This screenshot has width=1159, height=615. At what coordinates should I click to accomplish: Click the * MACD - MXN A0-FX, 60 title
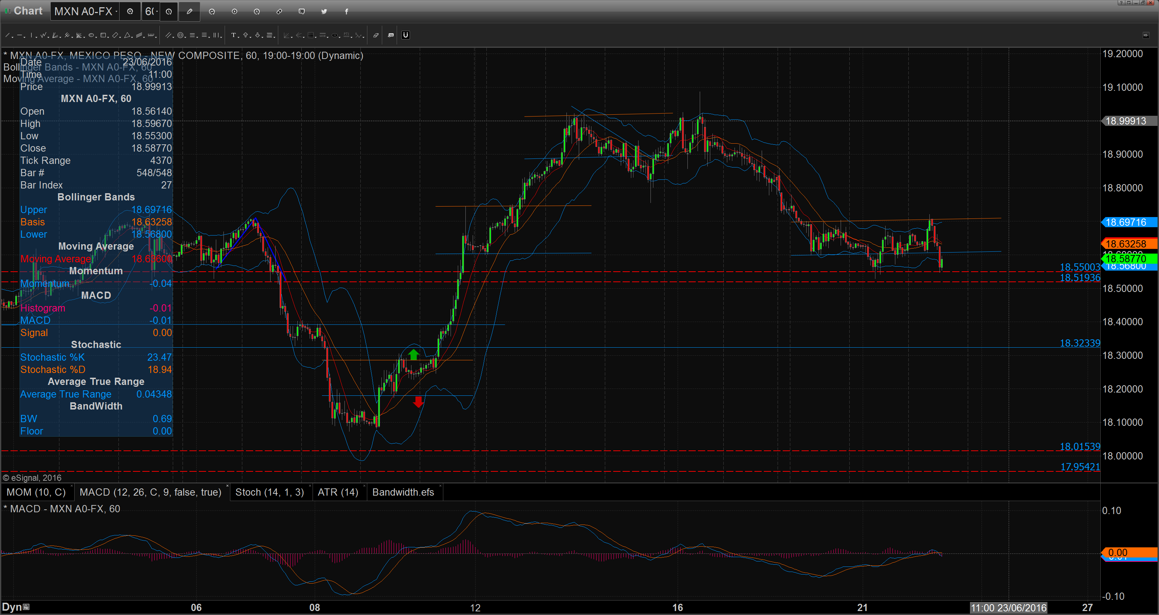pyautogui.click(x=62, y=509)
